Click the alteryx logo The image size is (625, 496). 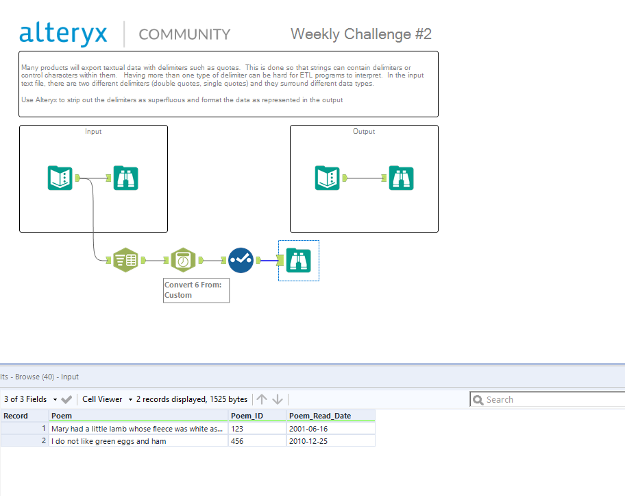[x=63, y=34]
